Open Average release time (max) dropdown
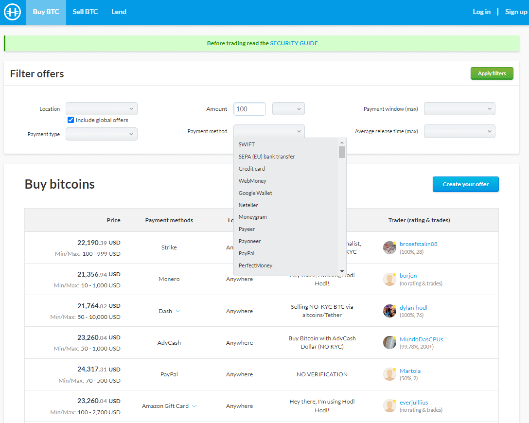 click(459, 131)
